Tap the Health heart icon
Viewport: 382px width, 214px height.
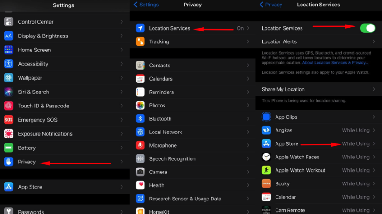coord(140,185)
